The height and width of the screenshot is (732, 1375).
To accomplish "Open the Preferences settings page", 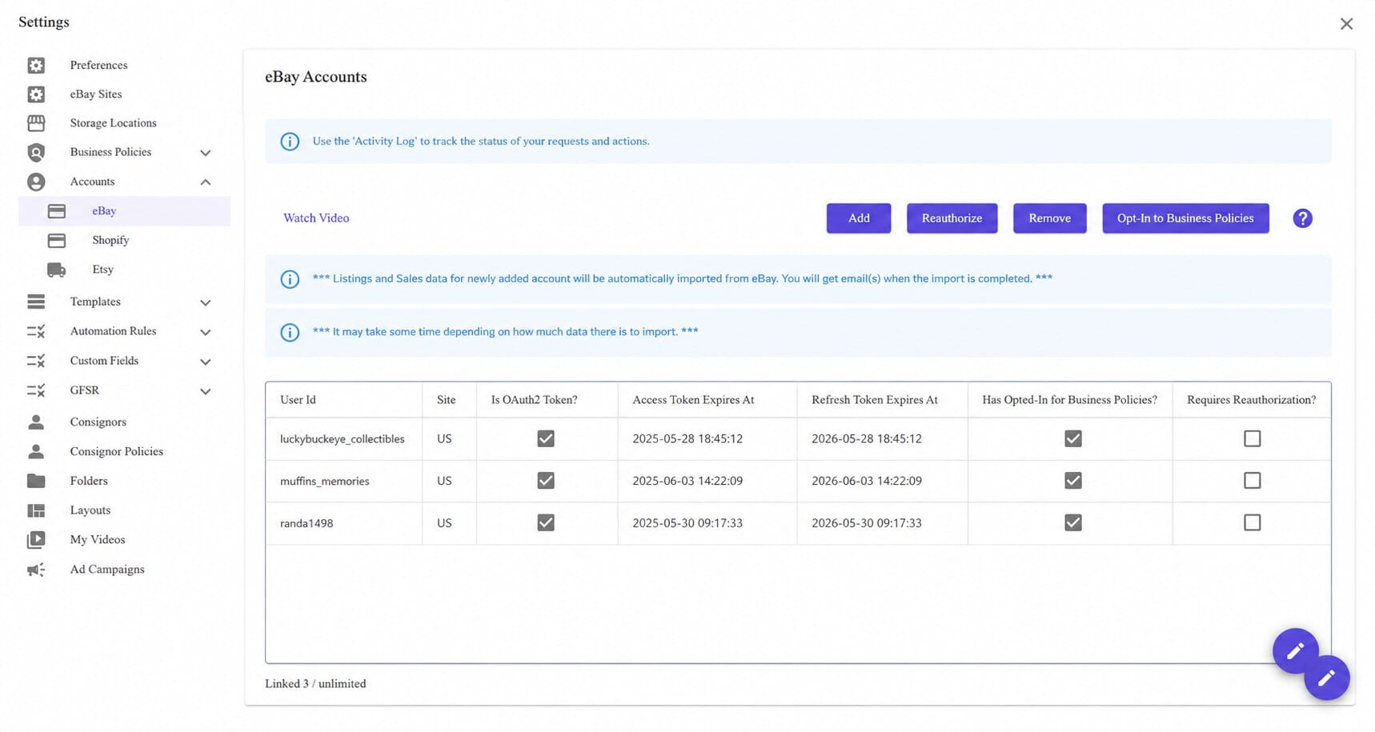I will pos(98,65).
